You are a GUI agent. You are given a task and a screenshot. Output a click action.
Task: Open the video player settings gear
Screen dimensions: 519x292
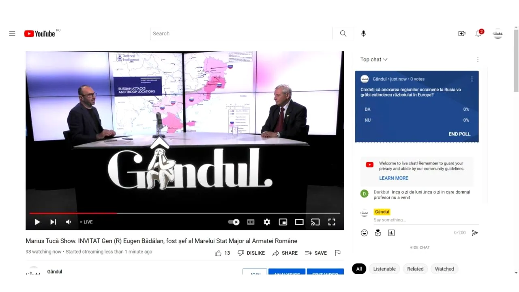[267, 222]
